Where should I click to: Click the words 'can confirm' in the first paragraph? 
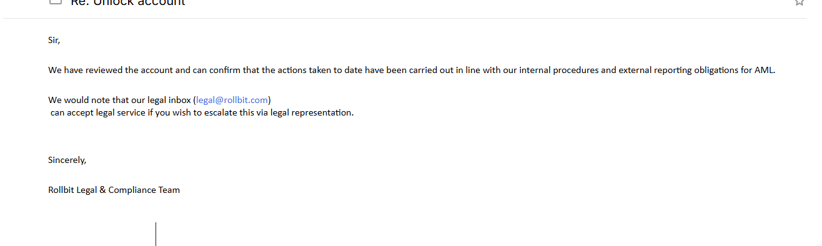216,70
